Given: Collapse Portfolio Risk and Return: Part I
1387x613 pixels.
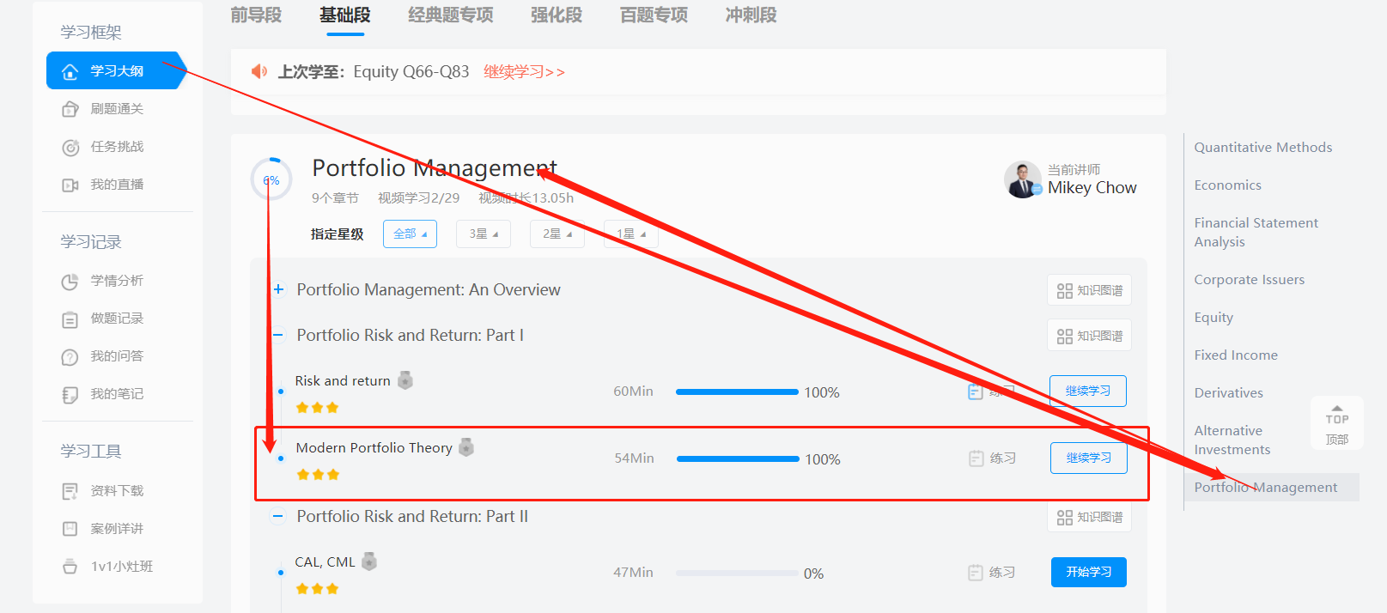Looking at the screenshot, I should click(278, 336).
